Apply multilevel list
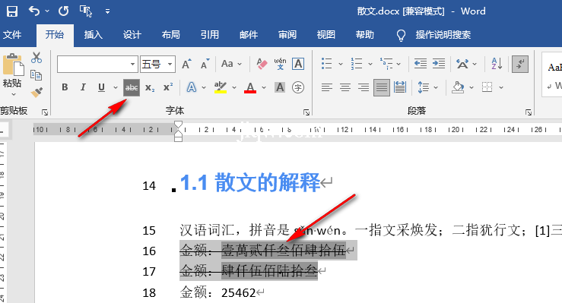Image resolution: width=562 pixels, height=303 pixels. 386,64
